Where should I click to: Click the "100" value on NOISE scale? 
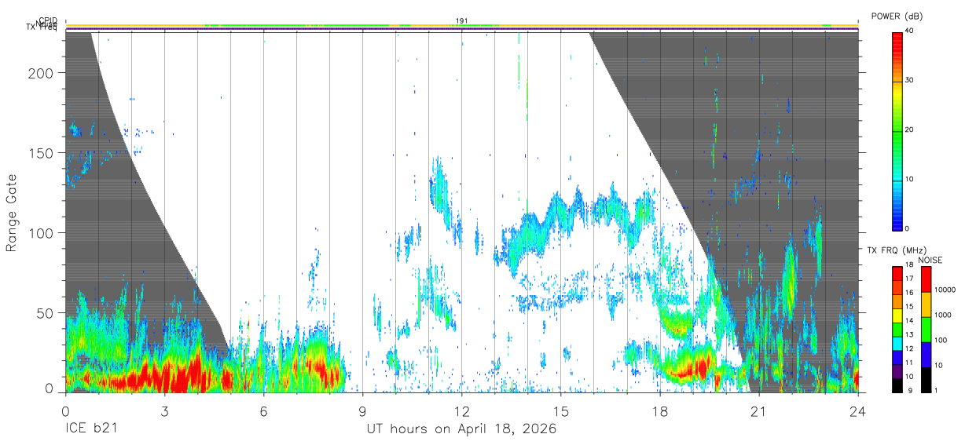(x=941, y=341)
